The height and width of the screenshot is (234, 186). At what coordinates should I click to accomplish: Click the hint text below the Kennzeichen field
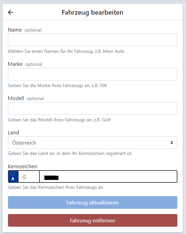pos(55,187)
